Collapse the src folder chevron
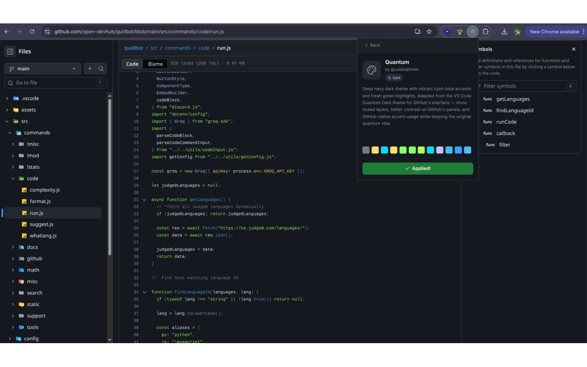 point(7,122)
